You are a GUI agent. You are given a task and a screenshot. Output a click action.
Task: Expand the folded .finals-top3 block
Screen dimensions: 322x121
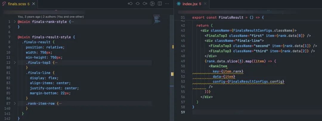tap(15, 63)
